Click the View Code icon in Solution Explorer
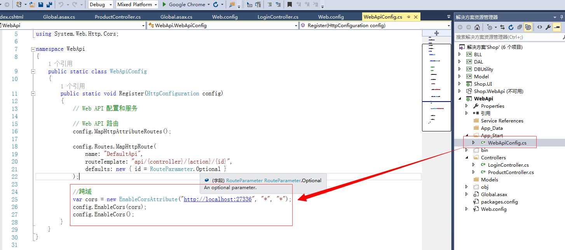The width and height of the screenshot is (565, 250). coord(540,27)
